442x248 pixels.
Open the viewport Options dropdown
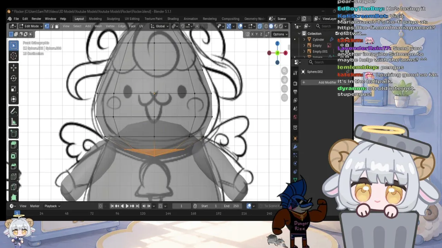[x=280, y=34]
